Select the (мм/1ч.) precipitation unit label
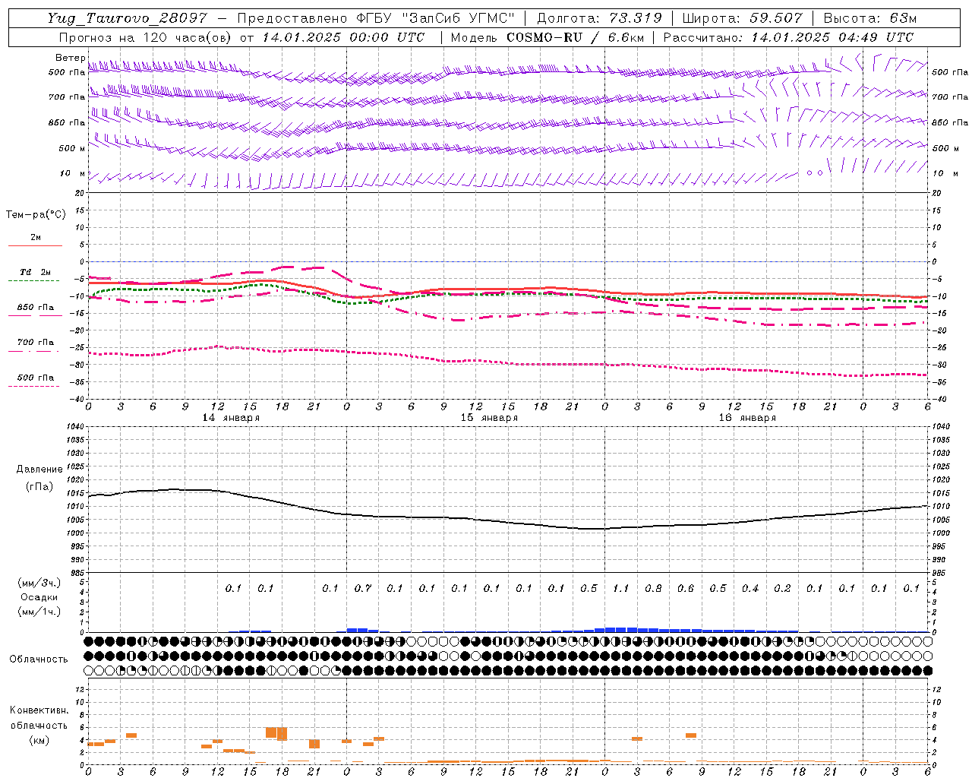The width and height of the screenshot is (972, 778). click(x=39, y=612)
